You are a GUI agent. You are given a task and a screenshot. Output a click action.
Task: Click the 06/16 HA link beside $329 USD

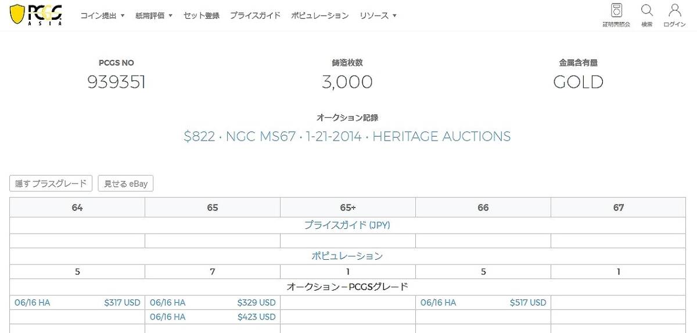tap(168, 303)
